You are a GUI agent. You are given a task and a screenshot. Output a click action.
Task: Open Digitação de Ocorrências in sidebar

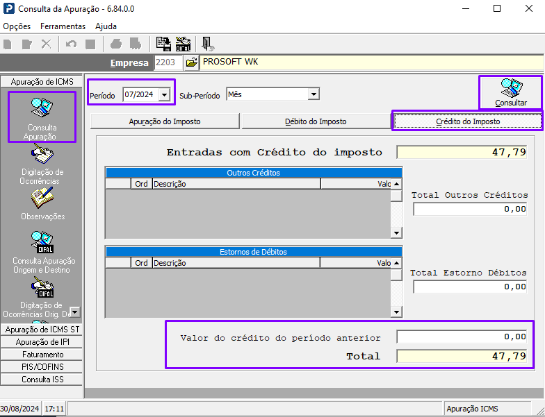coord(42,164)
